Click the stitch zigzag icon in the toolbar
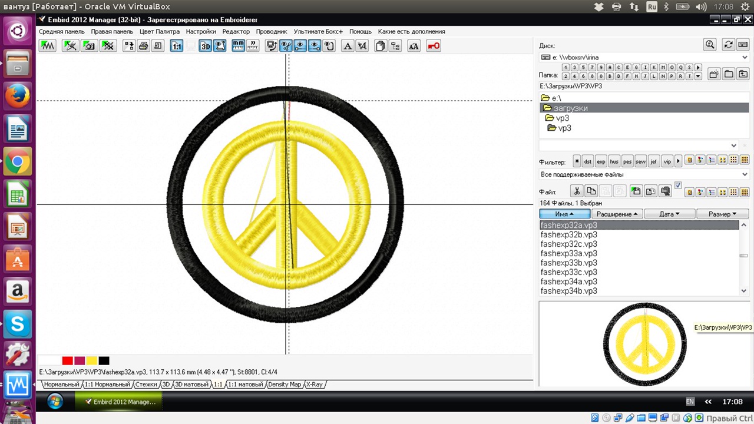 (x=48, y=46)
